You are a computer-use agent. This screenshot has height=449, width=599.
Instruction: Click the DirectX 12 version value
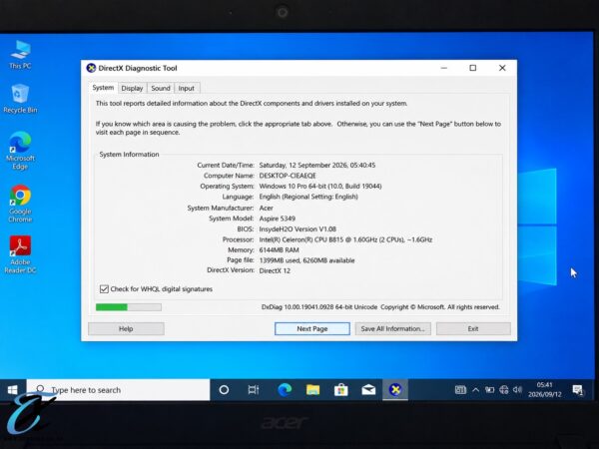coord(275,270)
